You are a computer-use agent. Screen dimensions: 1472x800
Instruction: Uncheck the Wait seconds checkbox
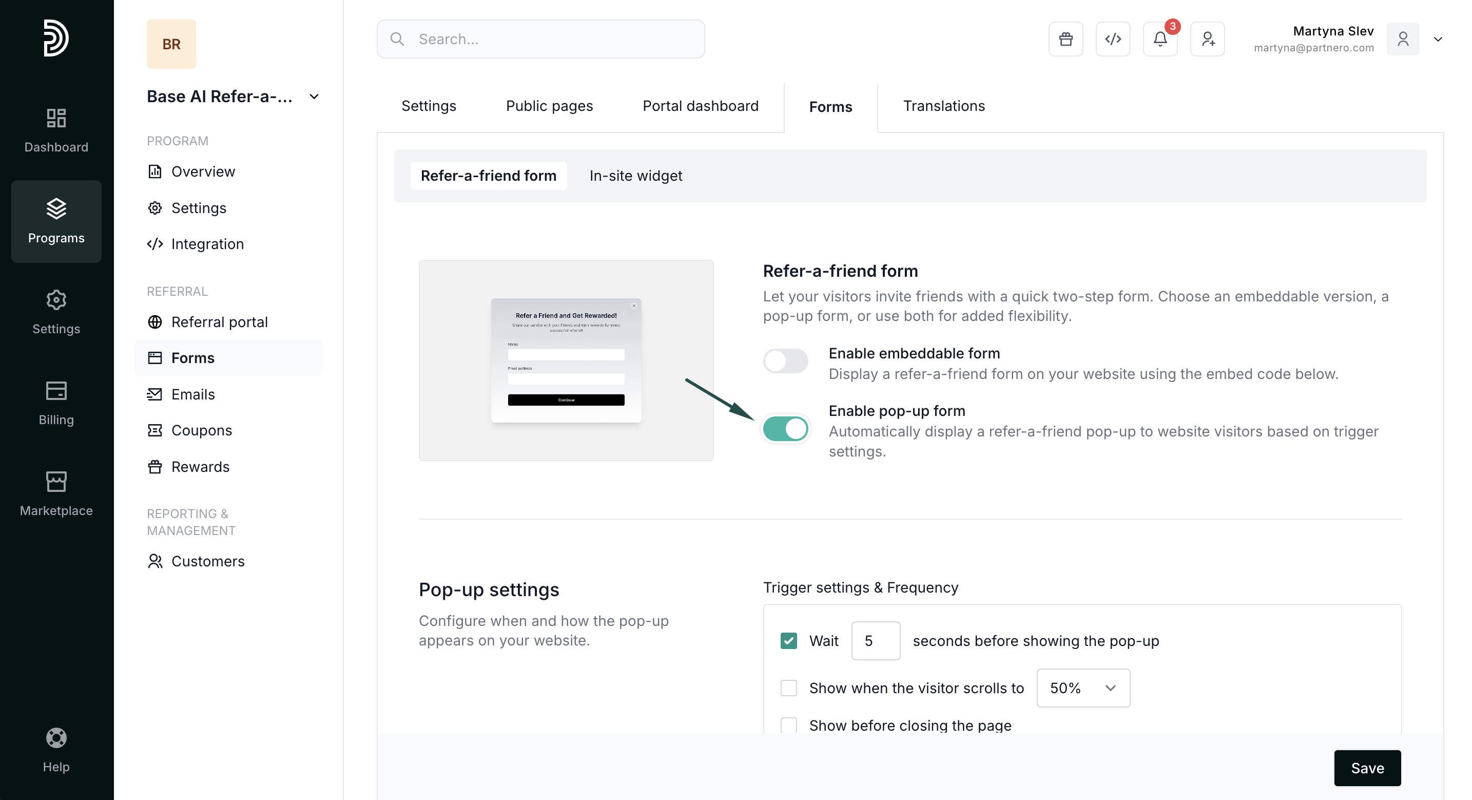pos(788,640)
